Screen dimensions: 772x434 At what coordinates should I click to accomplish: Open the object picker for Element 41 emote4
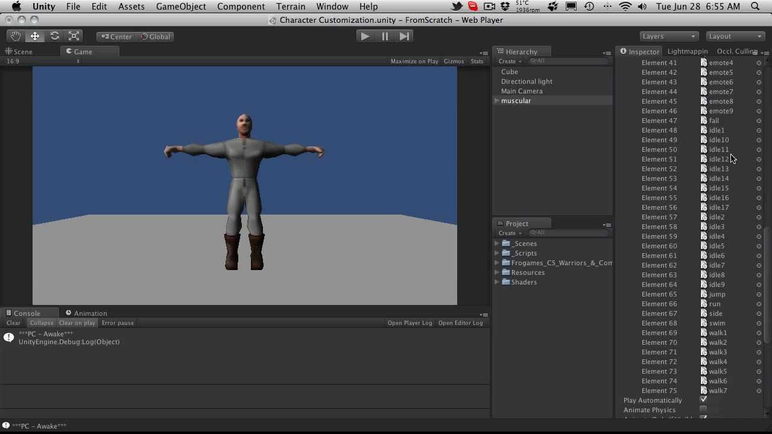point(759,63)
